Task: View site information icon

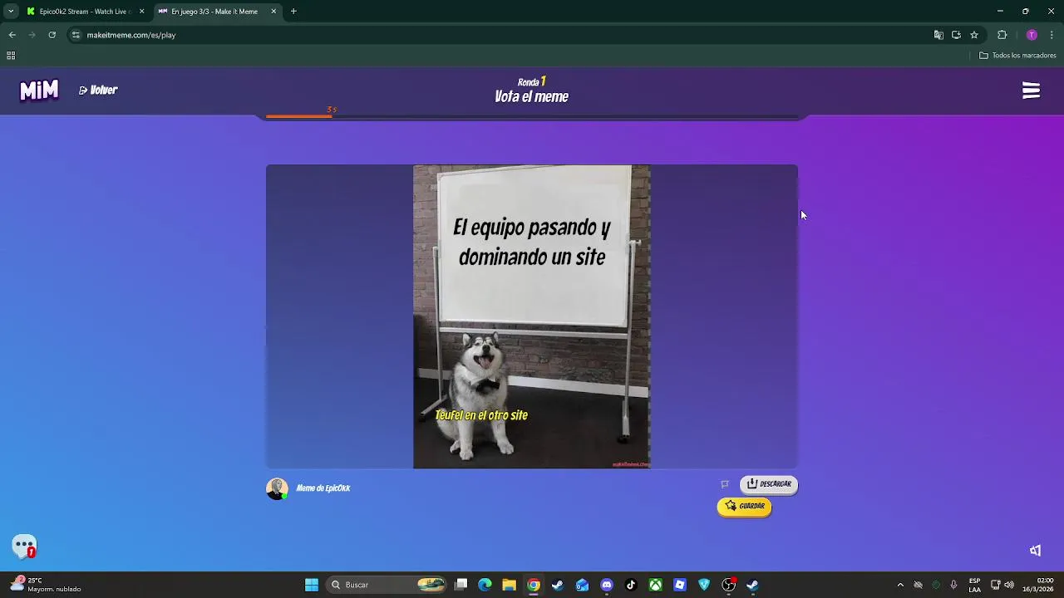Action: 76,35
